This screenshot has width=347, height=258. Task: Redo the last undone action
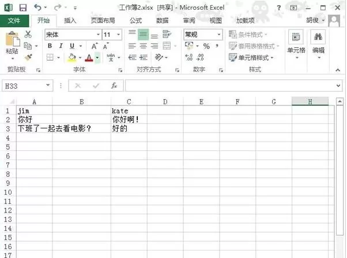pos(58,7)
